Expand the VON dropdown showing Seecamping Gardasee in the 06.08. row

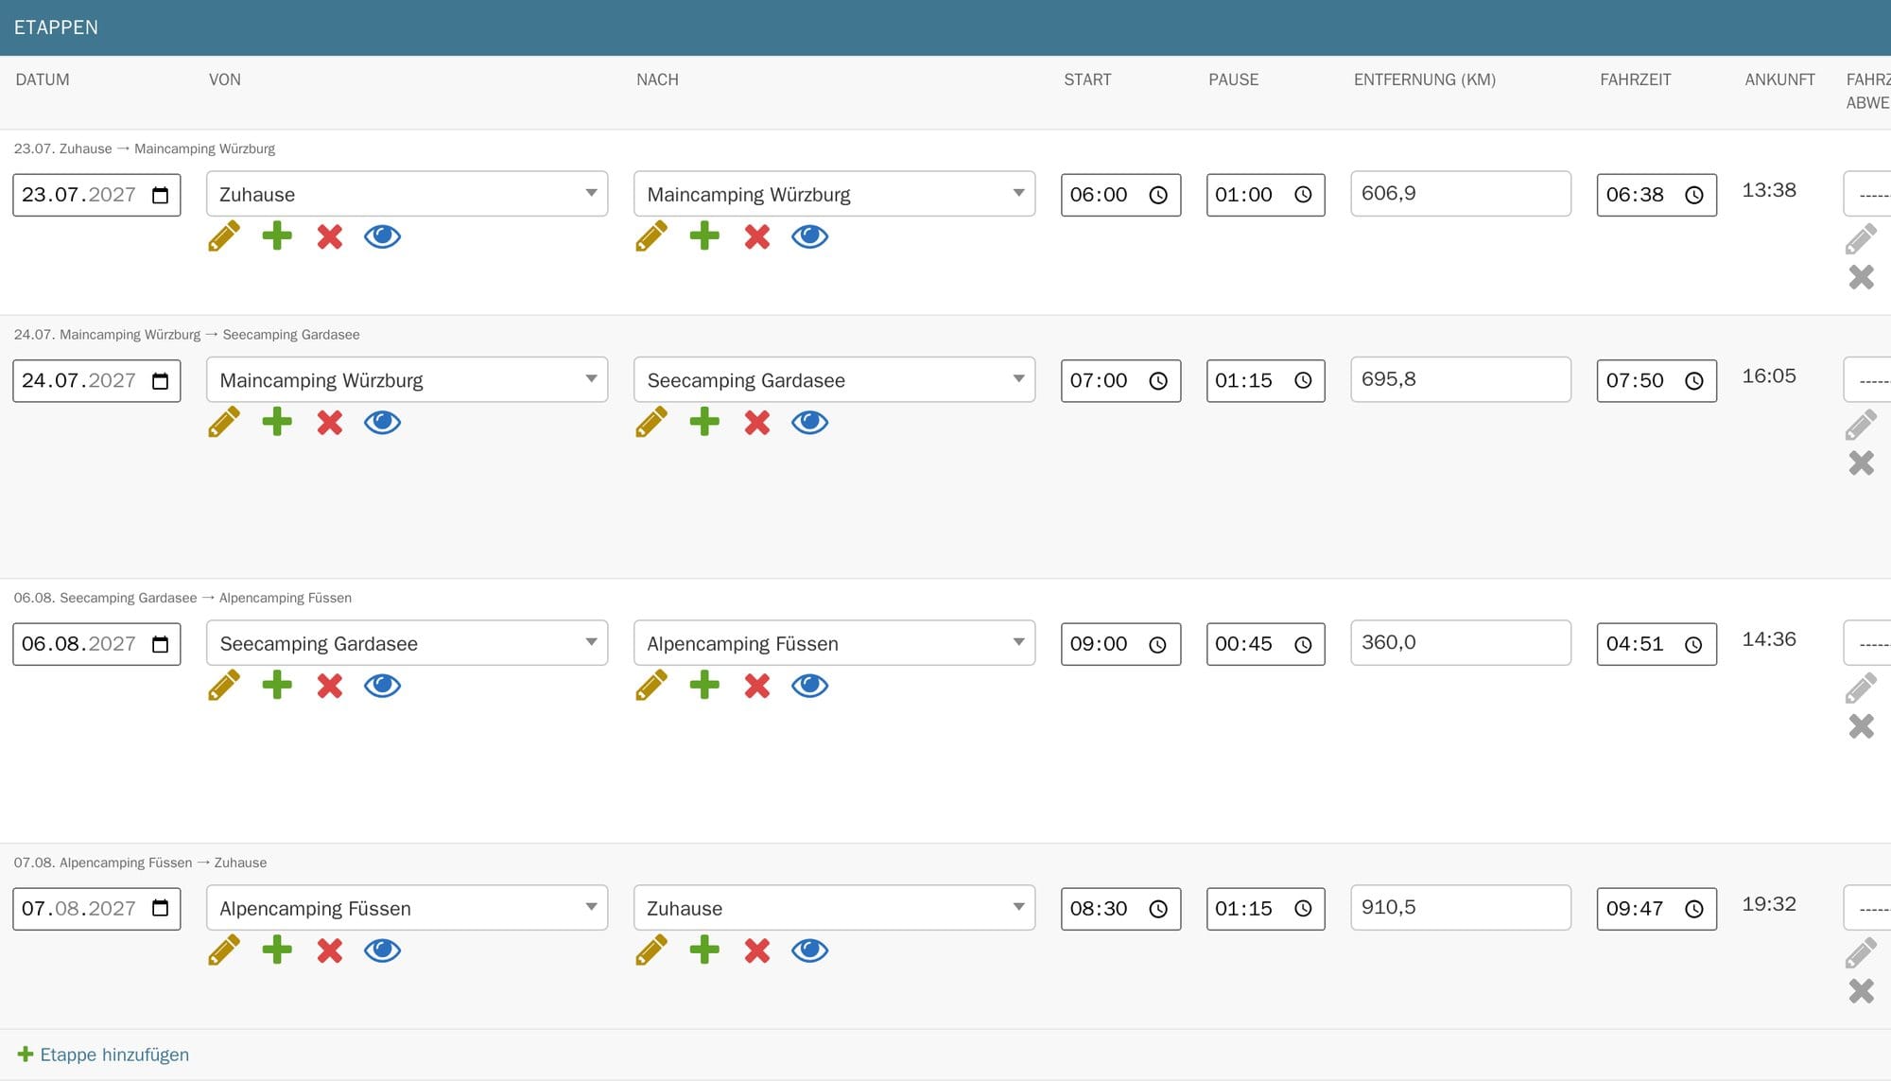pyautogui.click(x=408, y=643)
